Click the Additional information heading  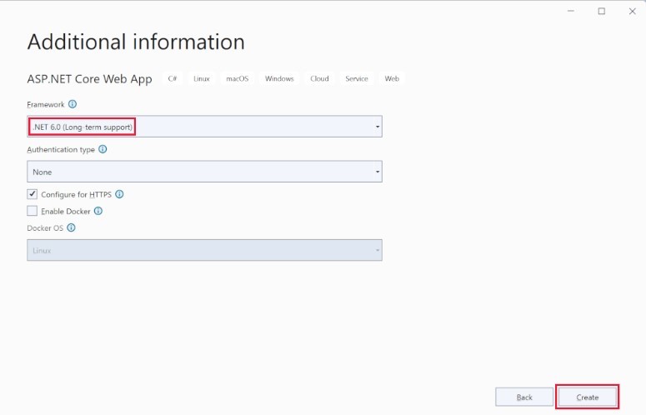point(136,42)
